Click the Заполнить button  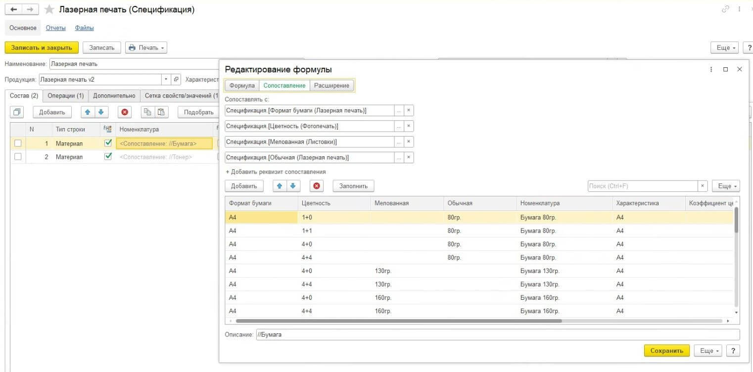(x=354, y=186)
